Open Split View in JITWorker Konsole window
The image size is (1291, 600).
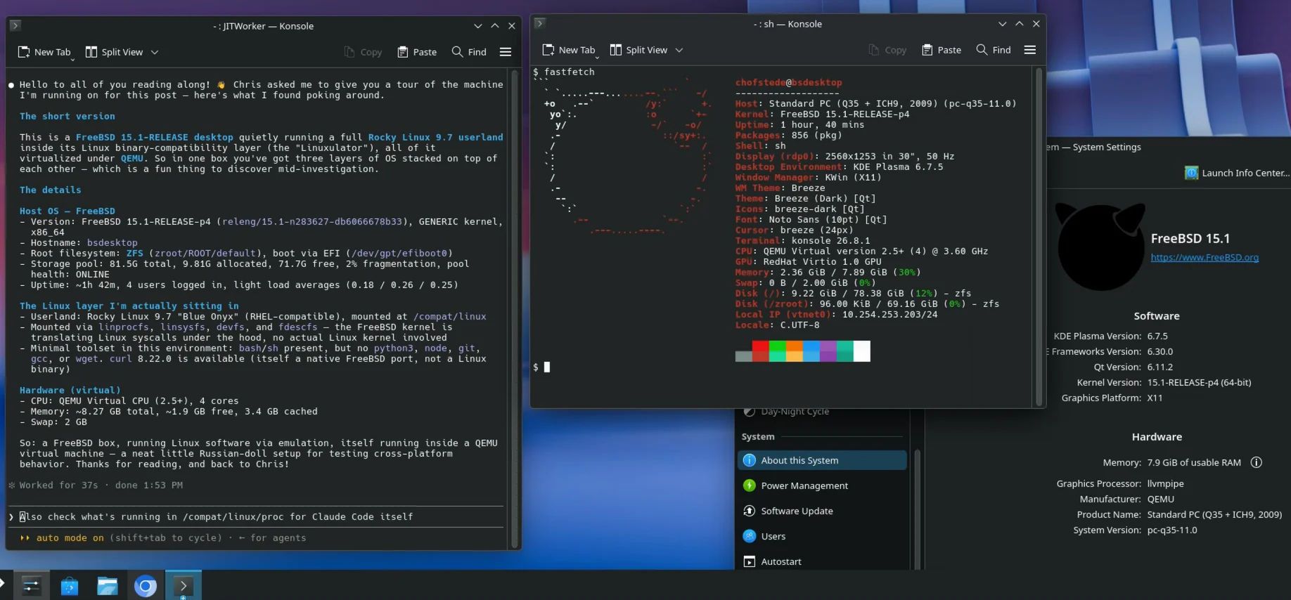point(114,52)
